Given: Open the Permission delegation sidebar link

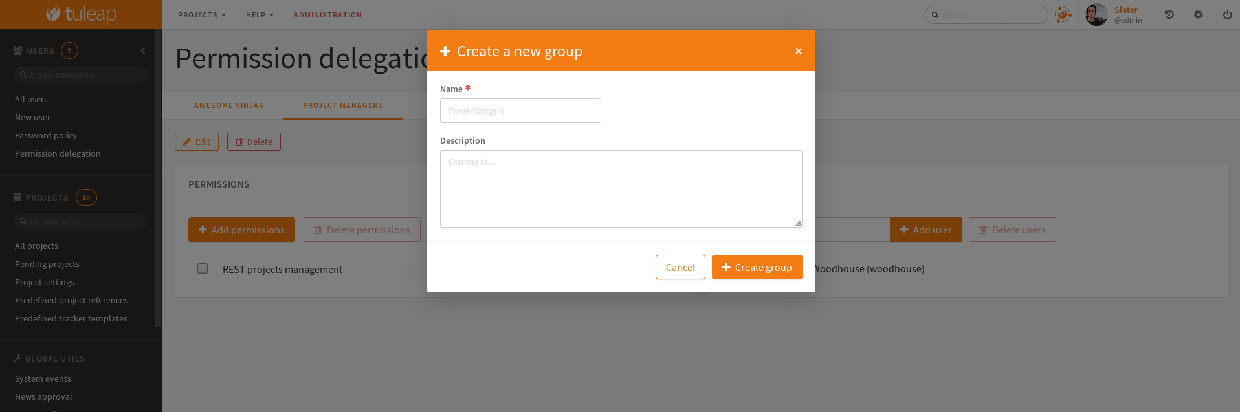Looking at the screenshot, I should 58,153.
